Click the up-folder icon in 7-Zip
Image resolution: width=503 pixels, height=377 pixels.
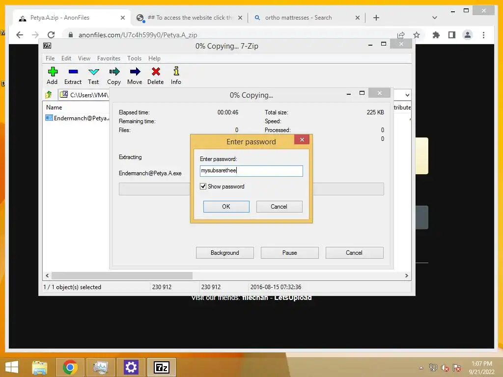pyautogui.click(x=49, y=95)
